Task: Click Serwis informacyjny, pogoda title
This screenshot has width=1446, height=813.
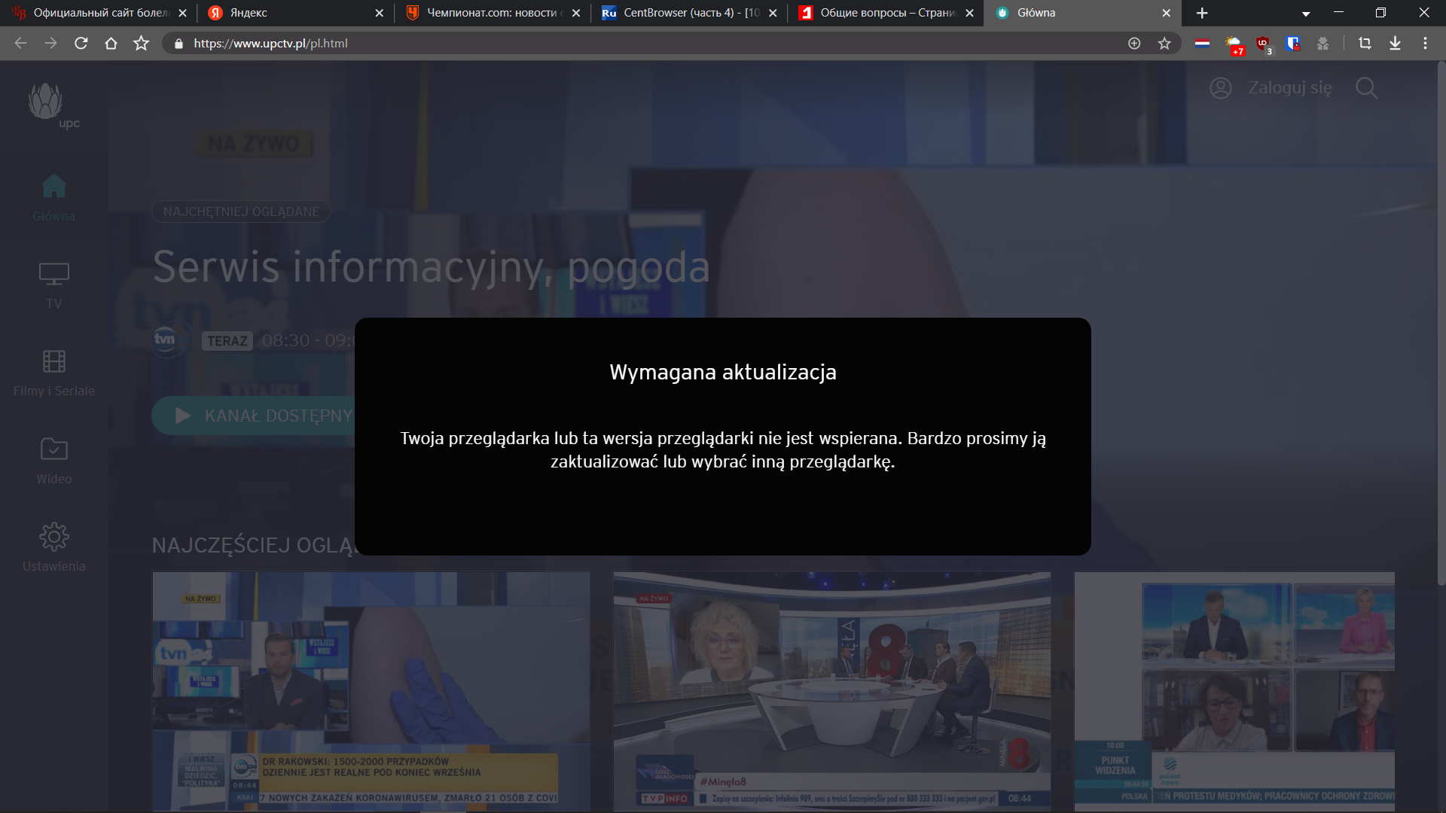Action: (431, 267)
